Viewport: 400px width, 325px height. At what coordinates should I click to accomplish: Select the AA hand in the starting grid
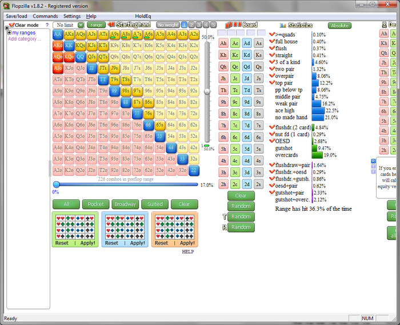(58, 34)
